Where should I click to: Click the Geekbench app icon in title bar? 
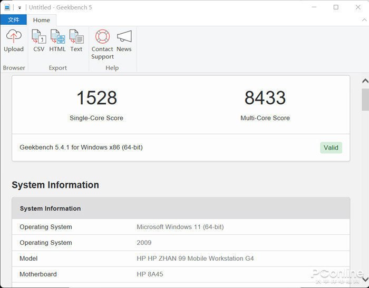pyautogui.click(x=7, y=7)
